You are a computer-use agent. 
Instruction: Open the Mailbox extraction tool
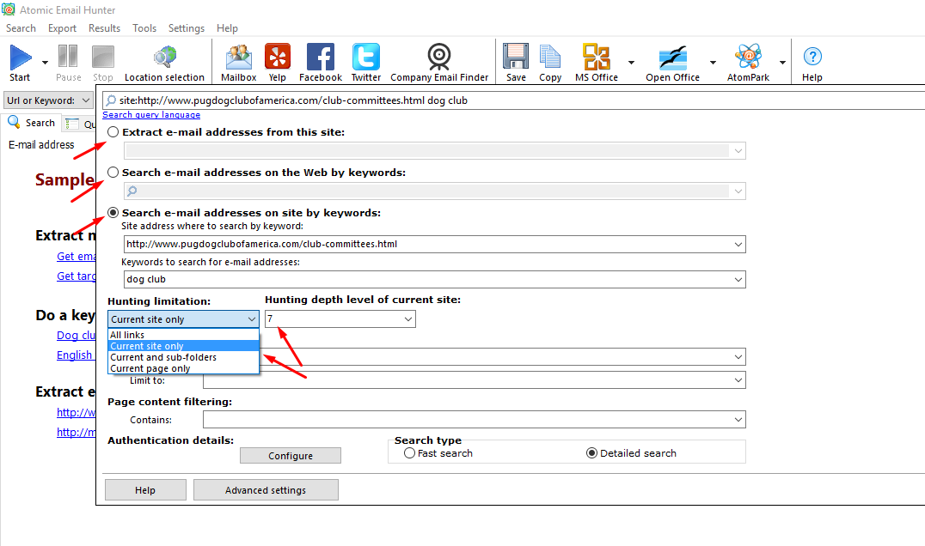[x=239, y=58]
